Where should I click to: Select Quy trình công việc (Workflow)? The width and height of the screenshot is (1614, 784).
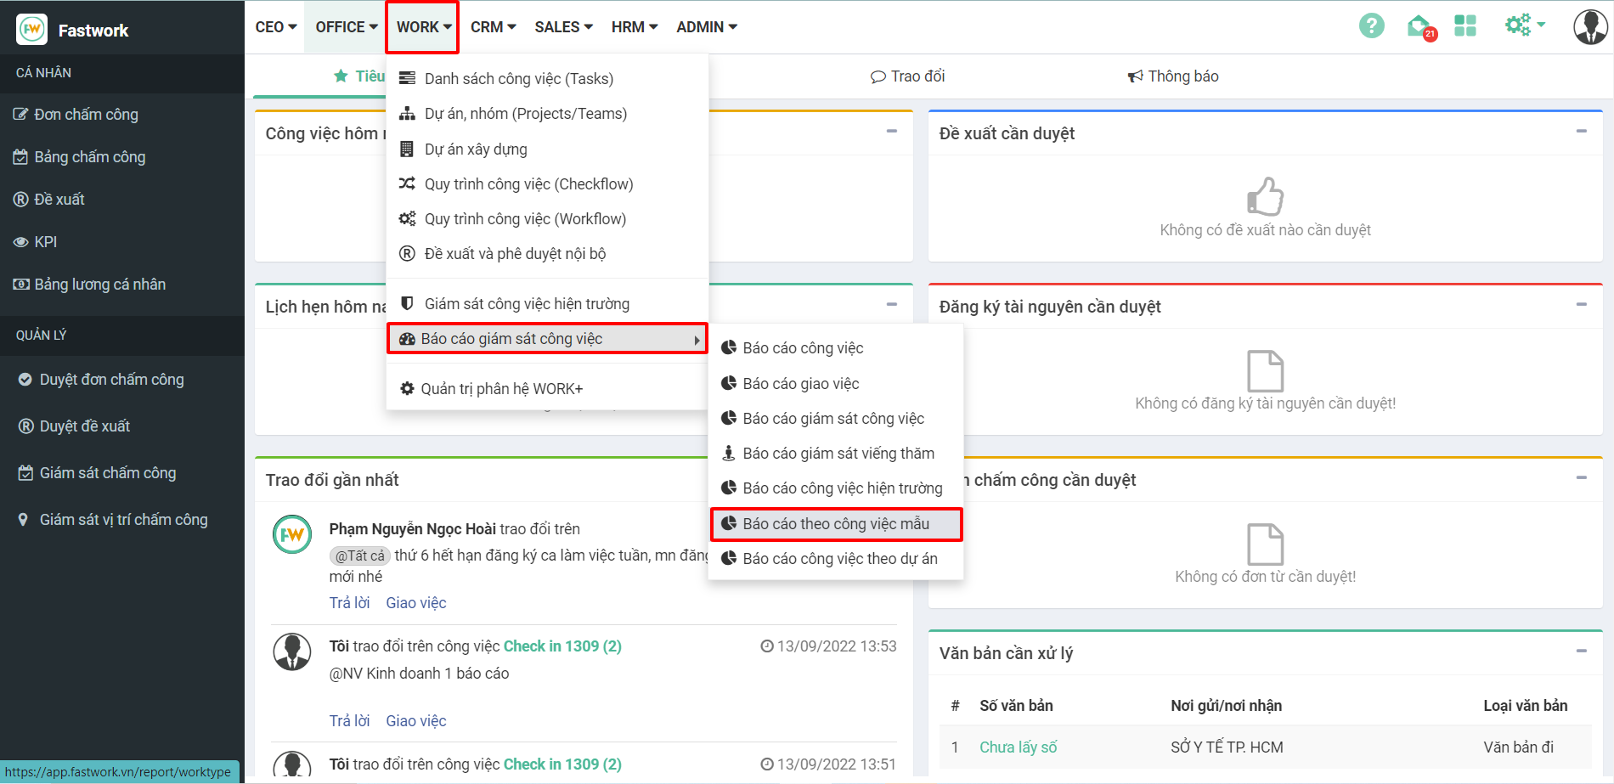coord(525,219)
